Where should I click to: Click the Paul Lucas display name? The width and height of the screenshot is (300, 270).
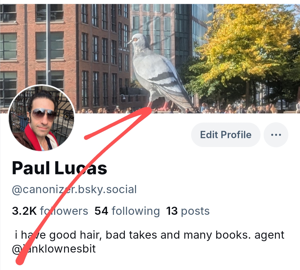[59, 168]
